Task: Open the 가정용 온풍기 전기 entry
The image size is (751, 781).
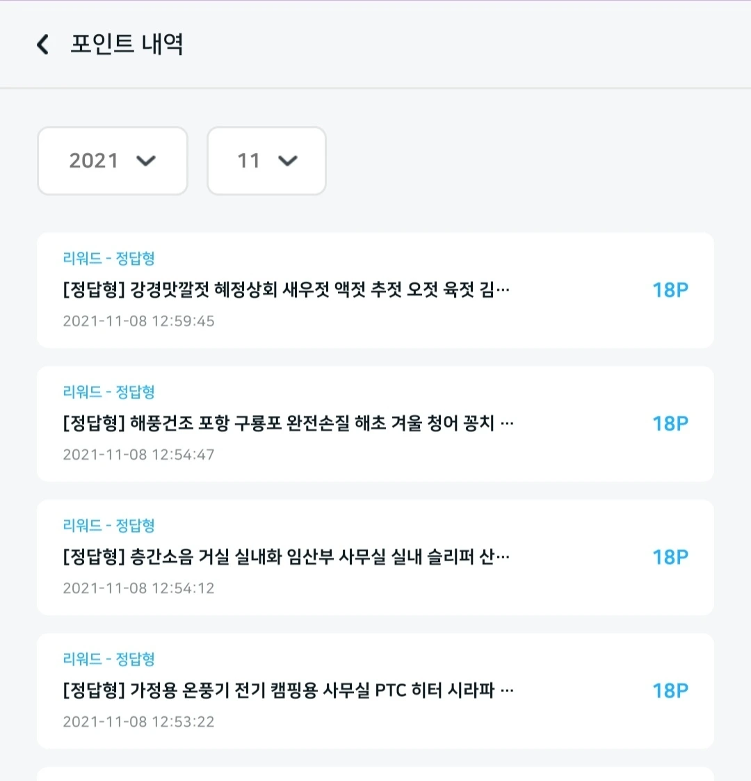Action: point(288,690)
